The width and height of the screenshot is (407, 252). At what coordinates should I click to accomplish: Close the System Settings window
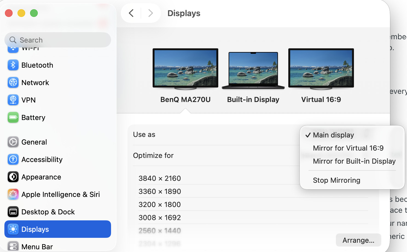(9, 13)
